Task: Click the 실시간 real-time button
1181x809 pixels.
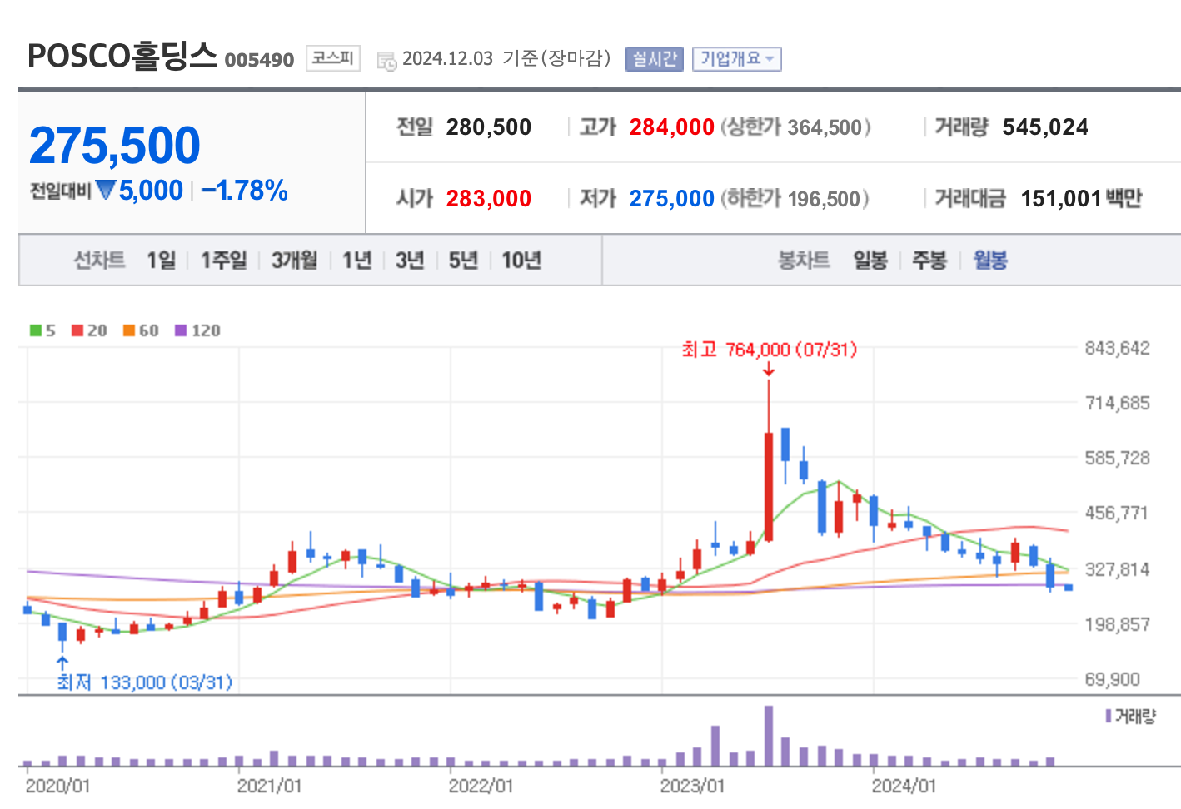Action: click(654, 59)
